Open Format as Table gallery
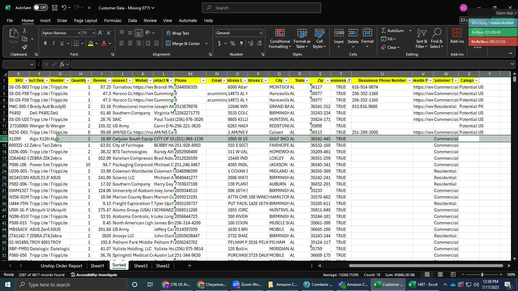 click(x=302, y=38)
